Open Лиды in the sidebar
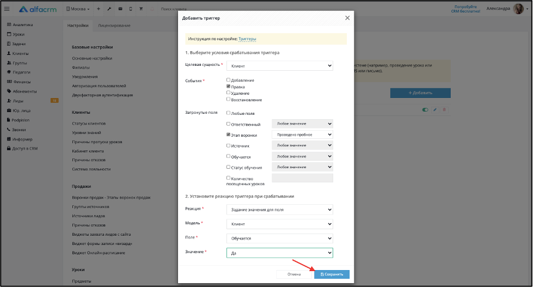 [15, 101]
